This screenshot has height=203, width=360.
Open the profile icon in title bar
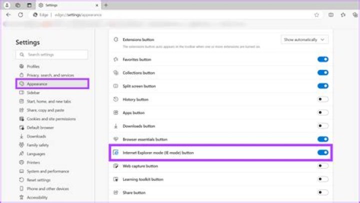click(7, 5)
